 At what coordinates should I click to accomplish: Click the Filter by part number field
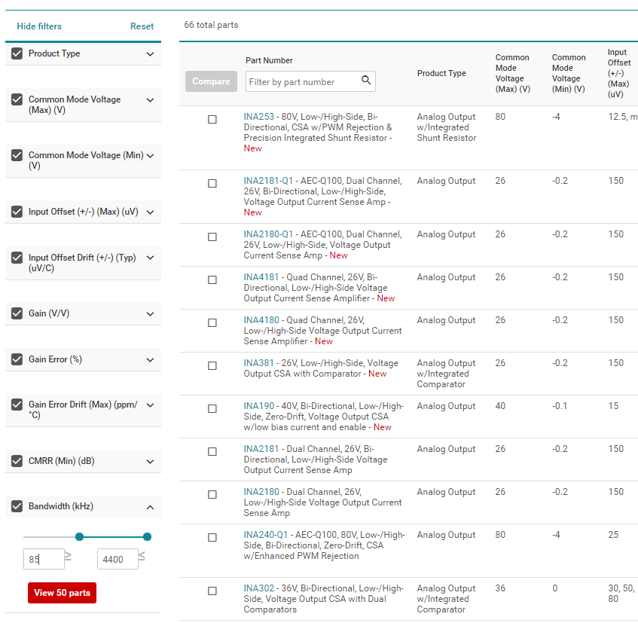(310, 81)
